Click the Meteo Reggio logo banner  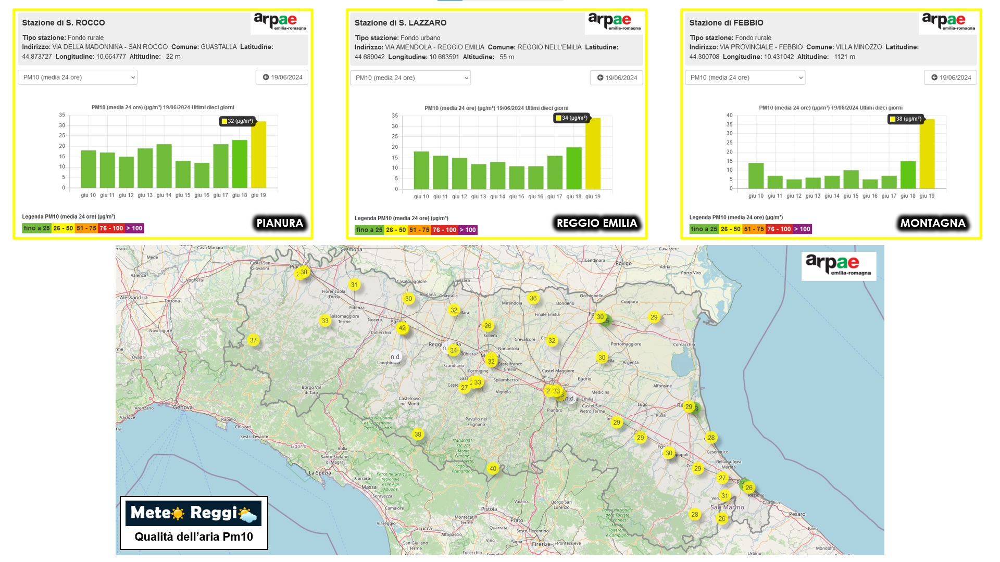pyautogui.click(x=194, y=514)
